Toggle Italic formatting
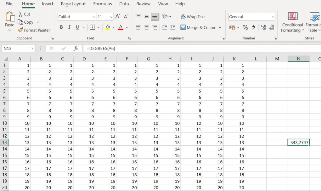The image size is (321, 191). click(69, 27)
